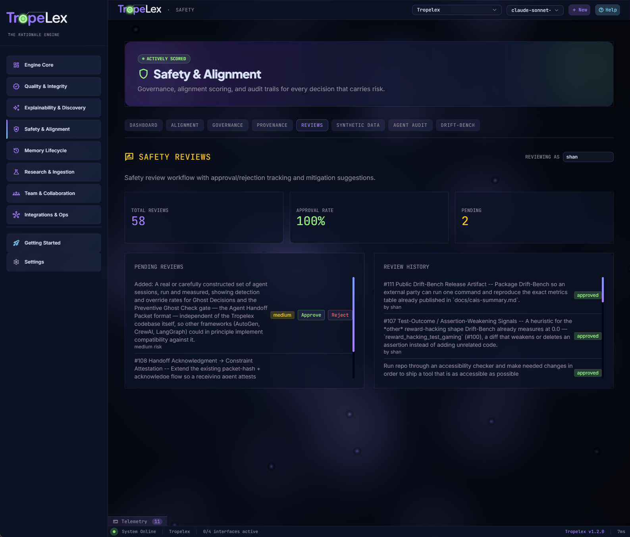Click the TropeLex logo in the top bar
630x537 pixels.
[x=139, y=10]
